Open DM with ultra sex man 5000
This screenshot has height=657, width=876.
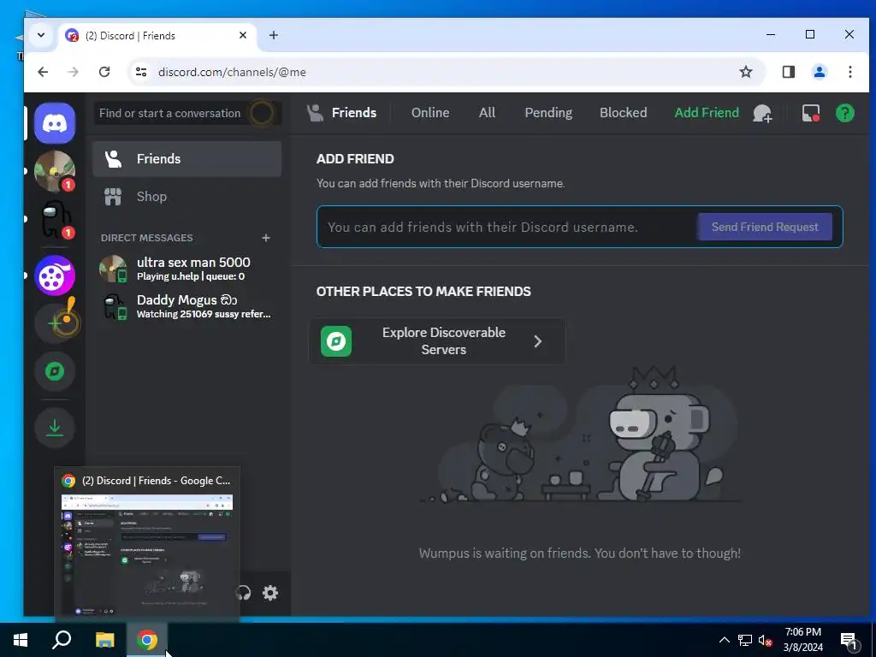[187, 269]
